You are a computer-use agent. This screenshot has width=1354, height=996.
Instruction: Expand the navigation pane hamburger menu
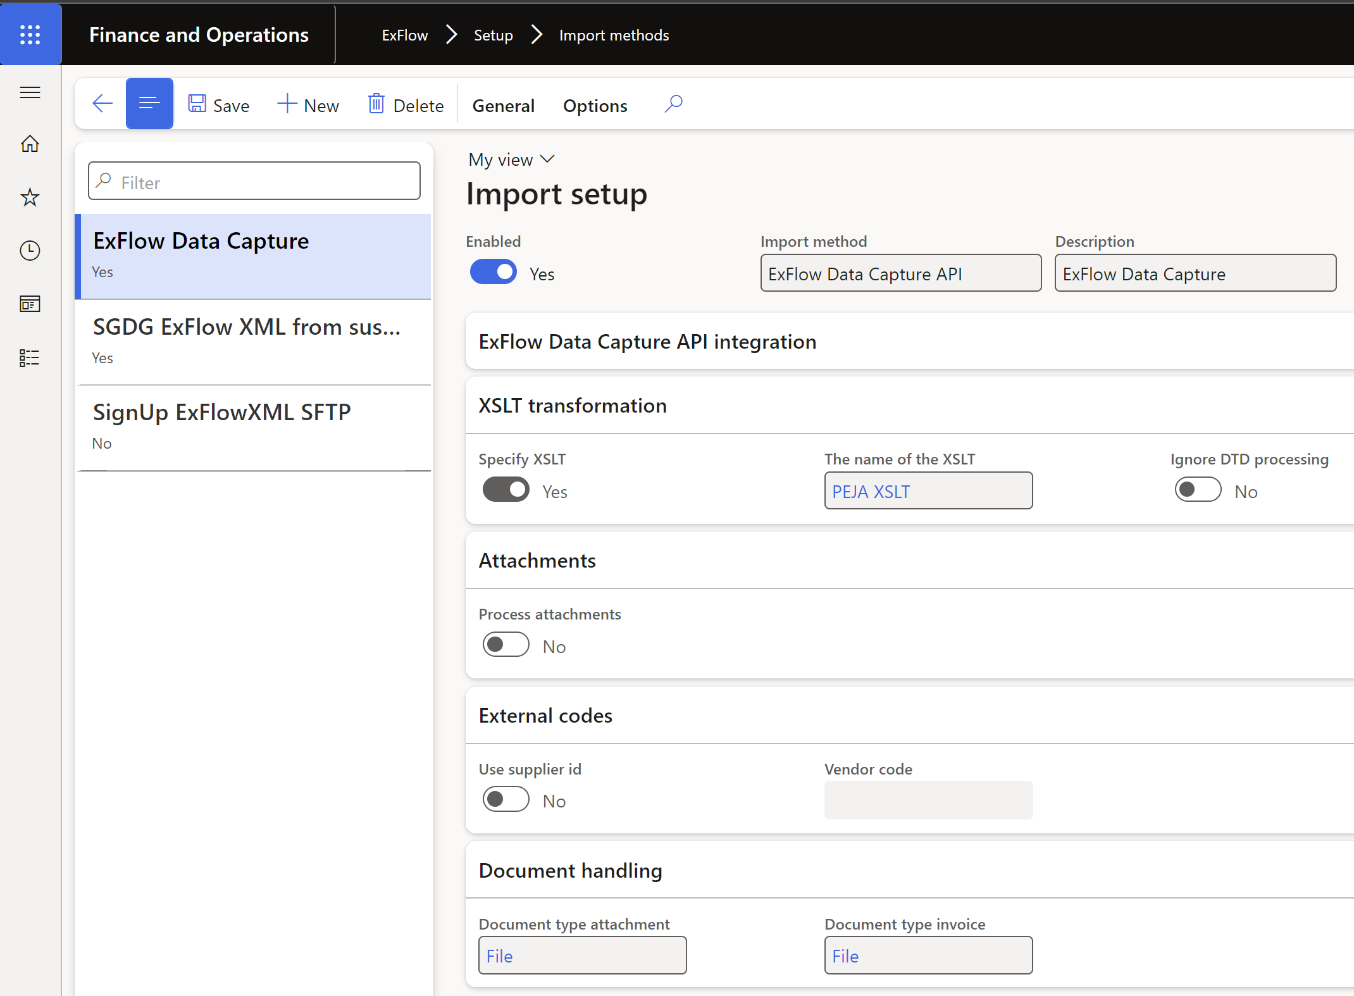[x=30, y=92]
